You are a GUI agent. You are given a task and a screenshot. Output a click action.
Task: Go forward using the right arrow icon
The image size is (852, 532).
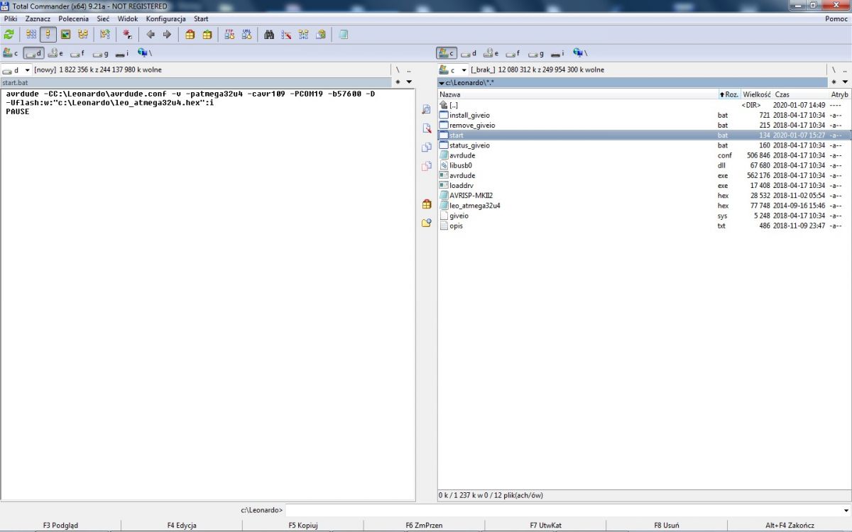(167, 34)
